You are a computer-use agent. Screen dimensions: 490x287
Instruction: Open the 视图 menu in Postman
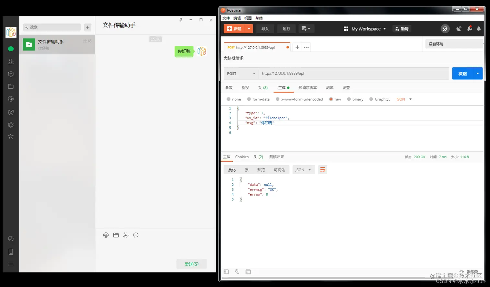[248, 18]
